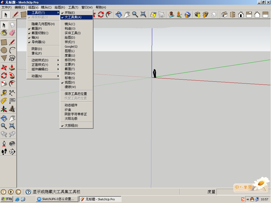The height and width of the screenshot is (203, 271).
Task: Select the Walk footprints tool
Action: pyautogui.click(x=4, y=152)
